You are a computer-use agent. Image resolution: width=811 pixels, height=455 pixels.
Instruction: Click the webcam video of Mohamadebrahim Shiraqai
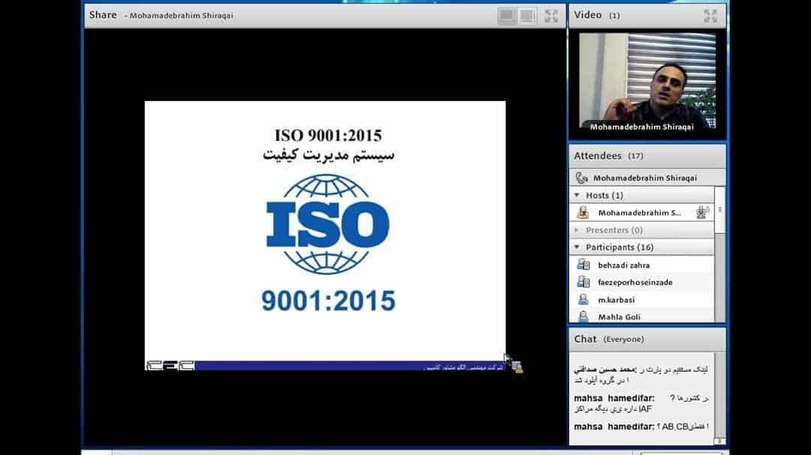click(647, 82)
